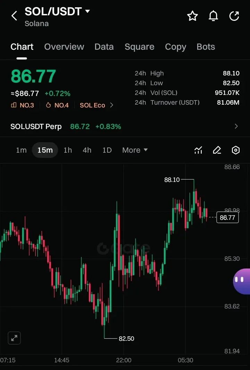
Task: Switch to the Square tab
Action: pyautogui.click(x=140, y=47)
